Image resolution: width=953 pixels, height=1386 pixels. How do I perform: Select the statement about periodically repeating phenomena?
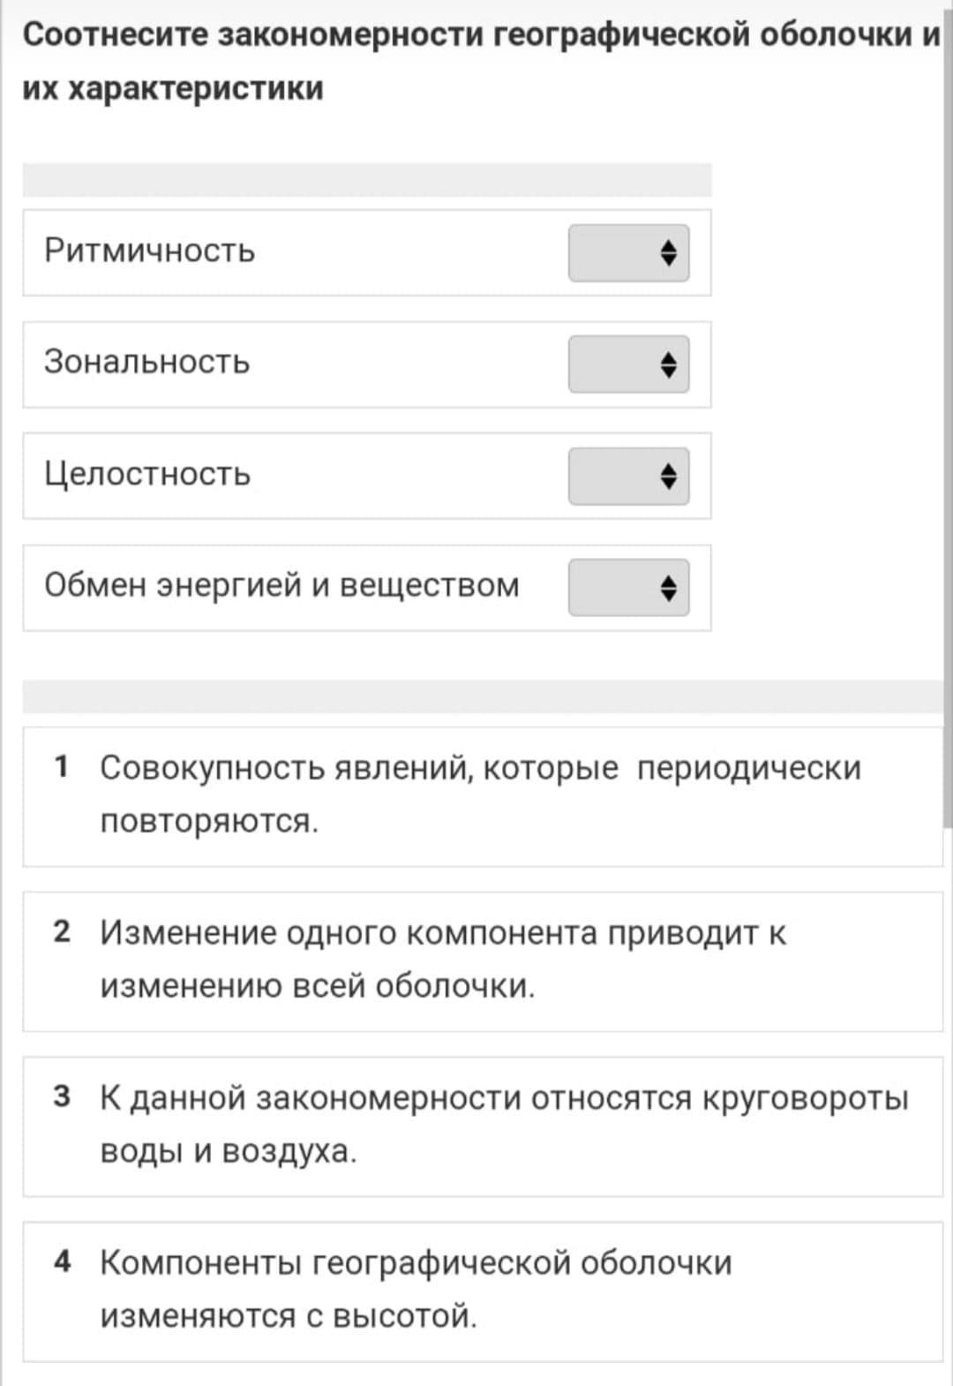[480, 795]
